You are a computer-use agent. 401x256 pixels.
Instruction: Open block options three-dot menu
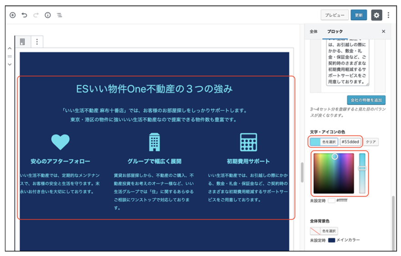tap(37, 42)
